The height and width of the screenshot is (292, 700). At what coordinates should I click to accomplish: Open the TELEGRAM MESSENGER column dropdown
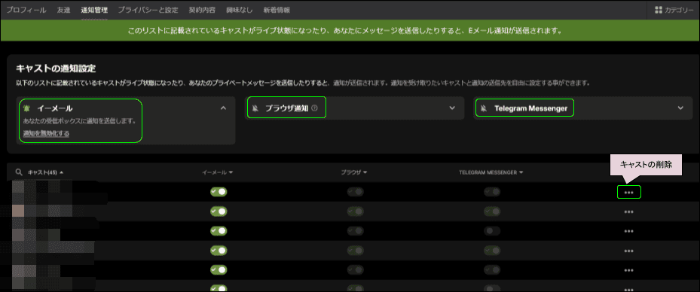tap(491, 172)
